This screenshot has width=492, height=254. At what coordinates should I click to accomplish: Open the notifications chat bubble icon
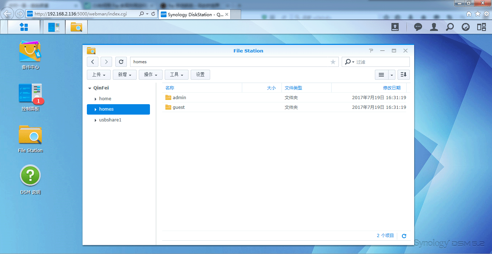tap(418, 27)
